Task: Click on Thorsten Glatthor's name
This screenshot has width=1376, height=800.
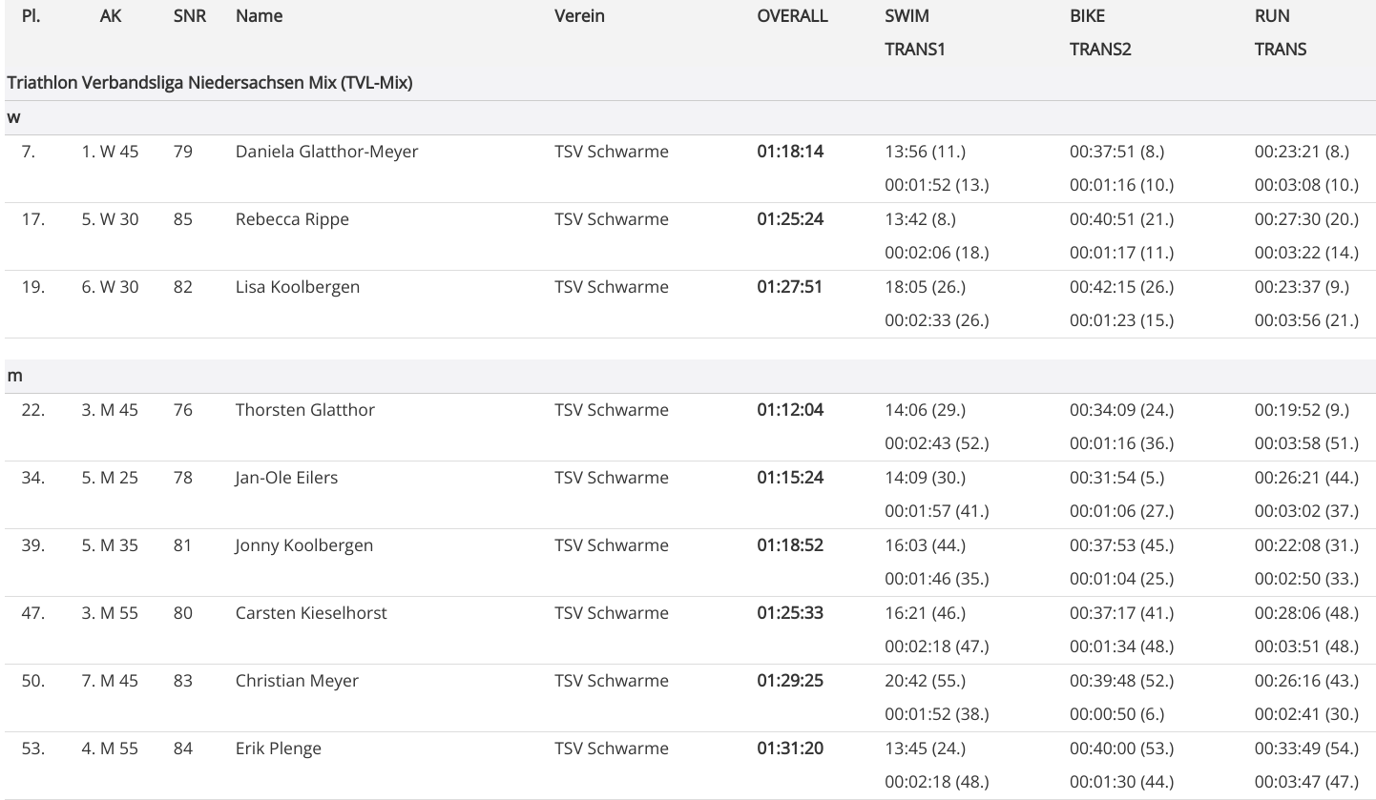Action: 304,410
